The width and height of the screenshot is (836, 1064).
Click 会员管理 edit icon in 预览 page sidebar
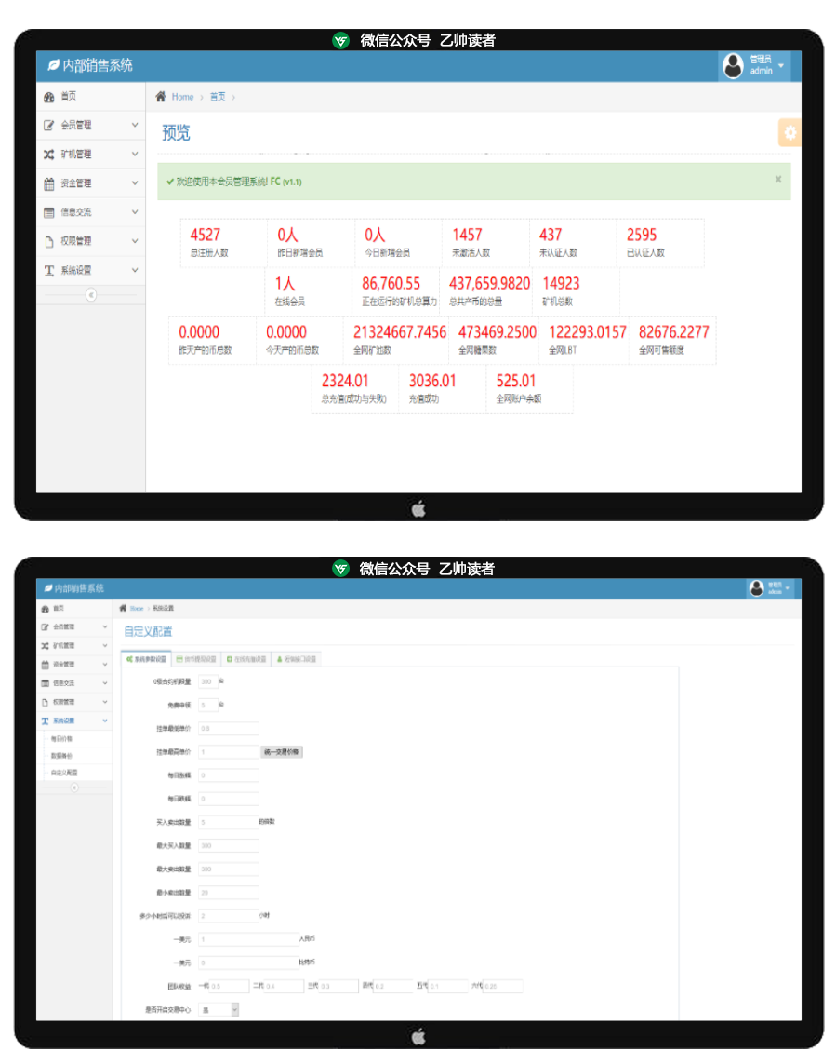pyautogui.click(x=49, y=126)
